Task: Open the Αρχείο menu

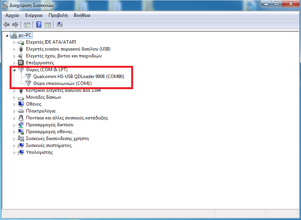Action: coord(12,15)
